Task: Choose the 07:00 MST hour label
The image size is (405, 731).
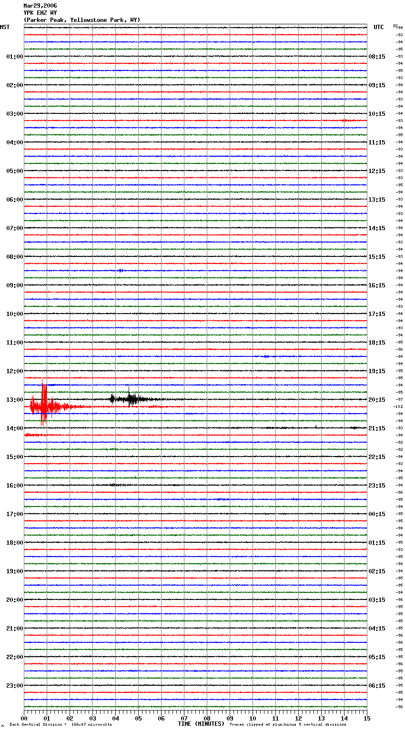Action: tap(15, 228)
